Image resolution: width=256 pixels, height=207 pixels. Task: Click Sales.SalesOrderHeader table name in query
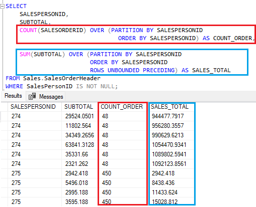(x=62, y=78)
